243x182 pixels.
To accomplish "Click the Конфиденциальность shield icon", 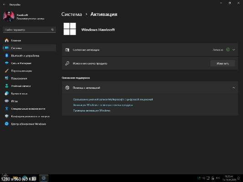I will pyautogui.click(x=7, y=116).
